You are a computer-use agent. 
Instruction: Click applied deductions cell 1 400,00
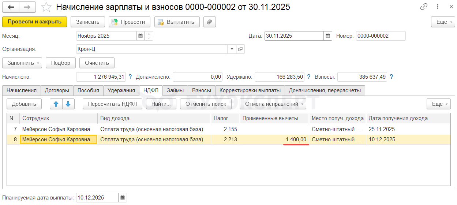click(274, 139)
